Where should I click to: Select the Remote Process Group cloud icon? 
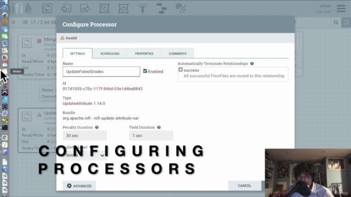123,8
